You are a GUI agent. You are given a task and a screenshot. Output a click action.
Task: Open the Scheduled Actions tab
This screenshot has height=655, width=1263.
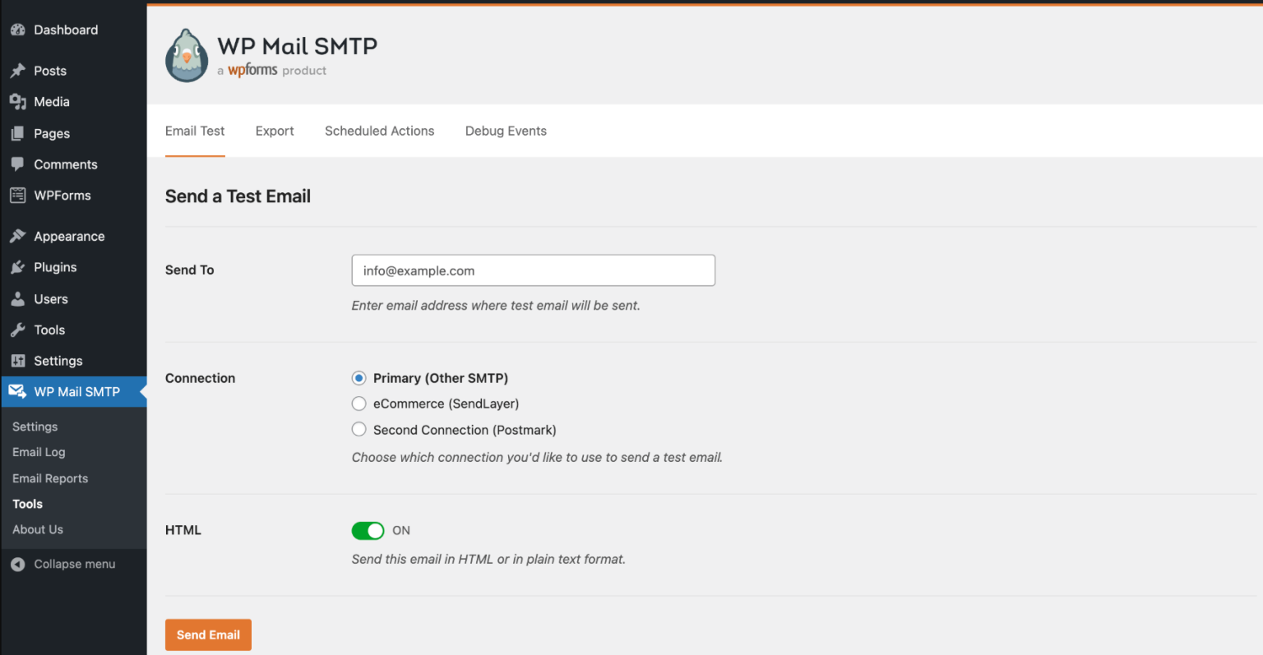click(x=379, y=131)
